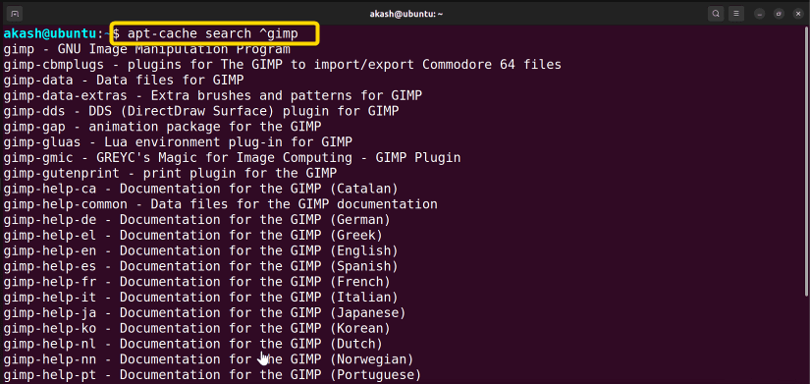This screenshot has width=810, height=384.
Task: Open the terminal hamburger menu
Action: pos(737,14)
